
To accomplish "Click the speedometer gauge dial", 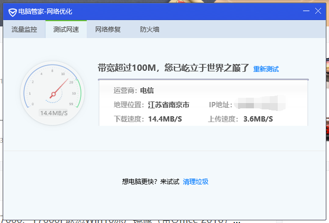I will pos(52,93).
